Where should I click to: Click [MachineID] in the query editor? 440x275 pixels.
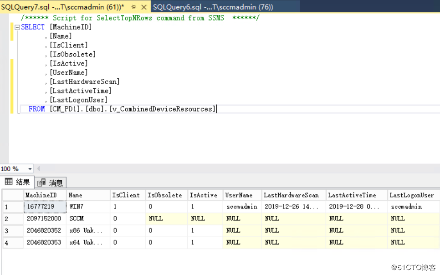click(x=71, y=27)
